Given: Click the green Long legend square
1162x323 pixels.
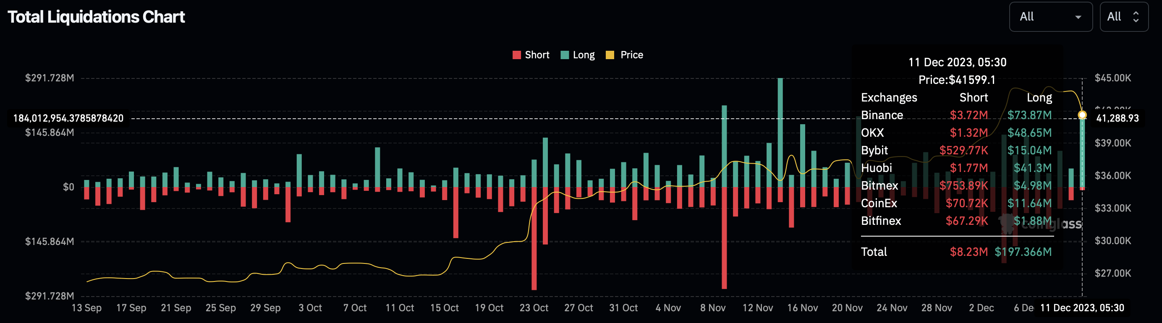Looking at the screenshot, I should pos(564,55).
